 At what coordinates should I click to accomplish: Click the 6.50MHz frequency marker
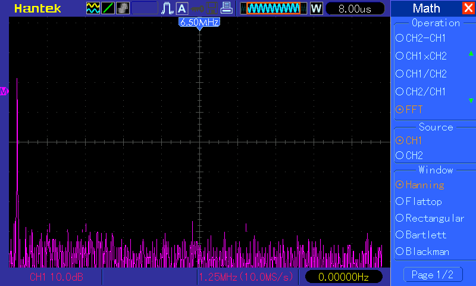click(199, 24)
